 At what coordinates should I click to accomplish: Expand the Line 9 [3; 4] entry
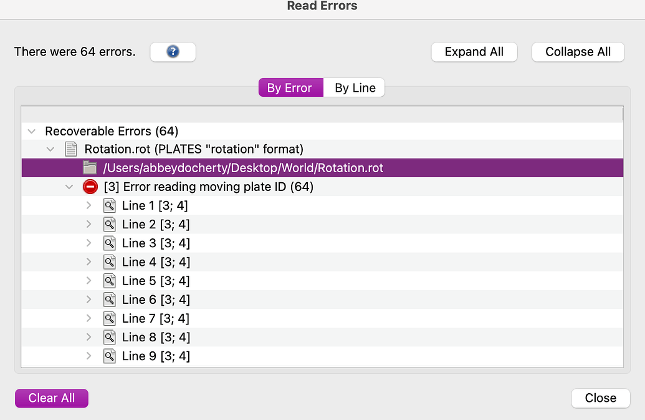click(x=88, y=356)
